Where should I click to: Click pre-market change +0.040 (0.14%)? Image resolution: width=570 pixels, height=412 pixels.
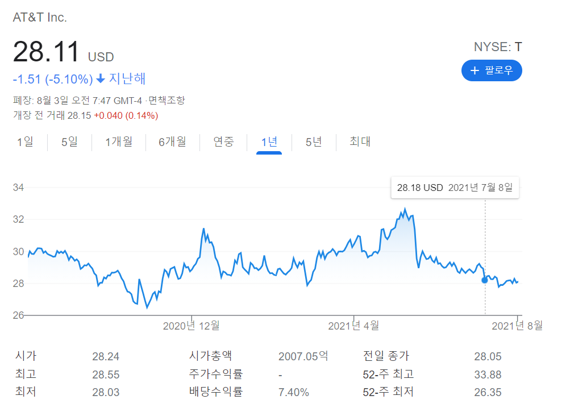coord(126,115)
